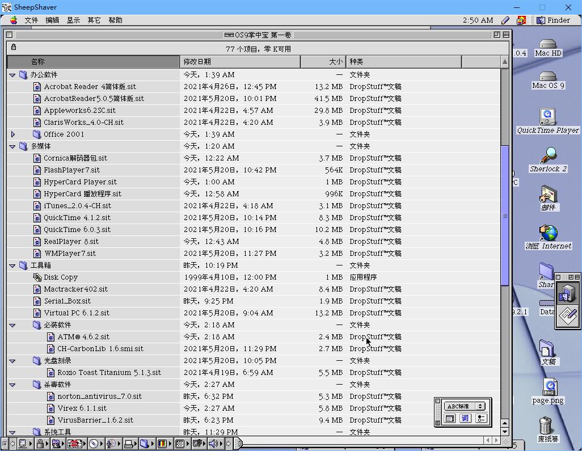Select the file Mactracker402.sit
Viewport: 582px width, 451px height.
75,289
